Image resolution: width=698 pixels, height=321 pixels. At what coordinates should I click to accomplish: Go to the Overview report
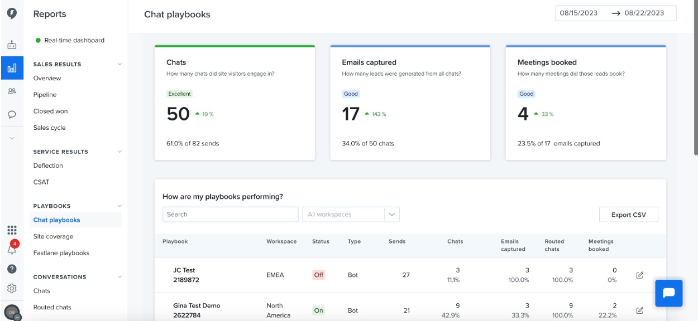pos(47,78)
